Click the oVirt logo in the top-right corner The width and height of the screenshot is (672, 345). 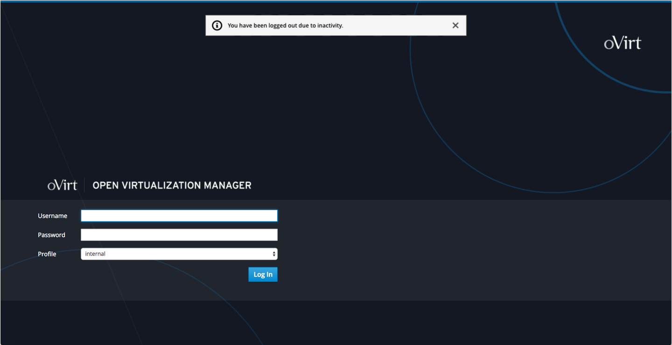(623, 43)
